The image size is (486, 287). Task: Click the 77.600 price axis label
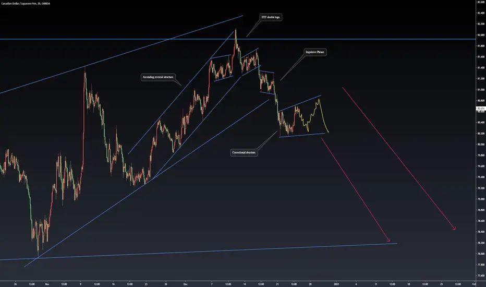(x=481, y=276)
